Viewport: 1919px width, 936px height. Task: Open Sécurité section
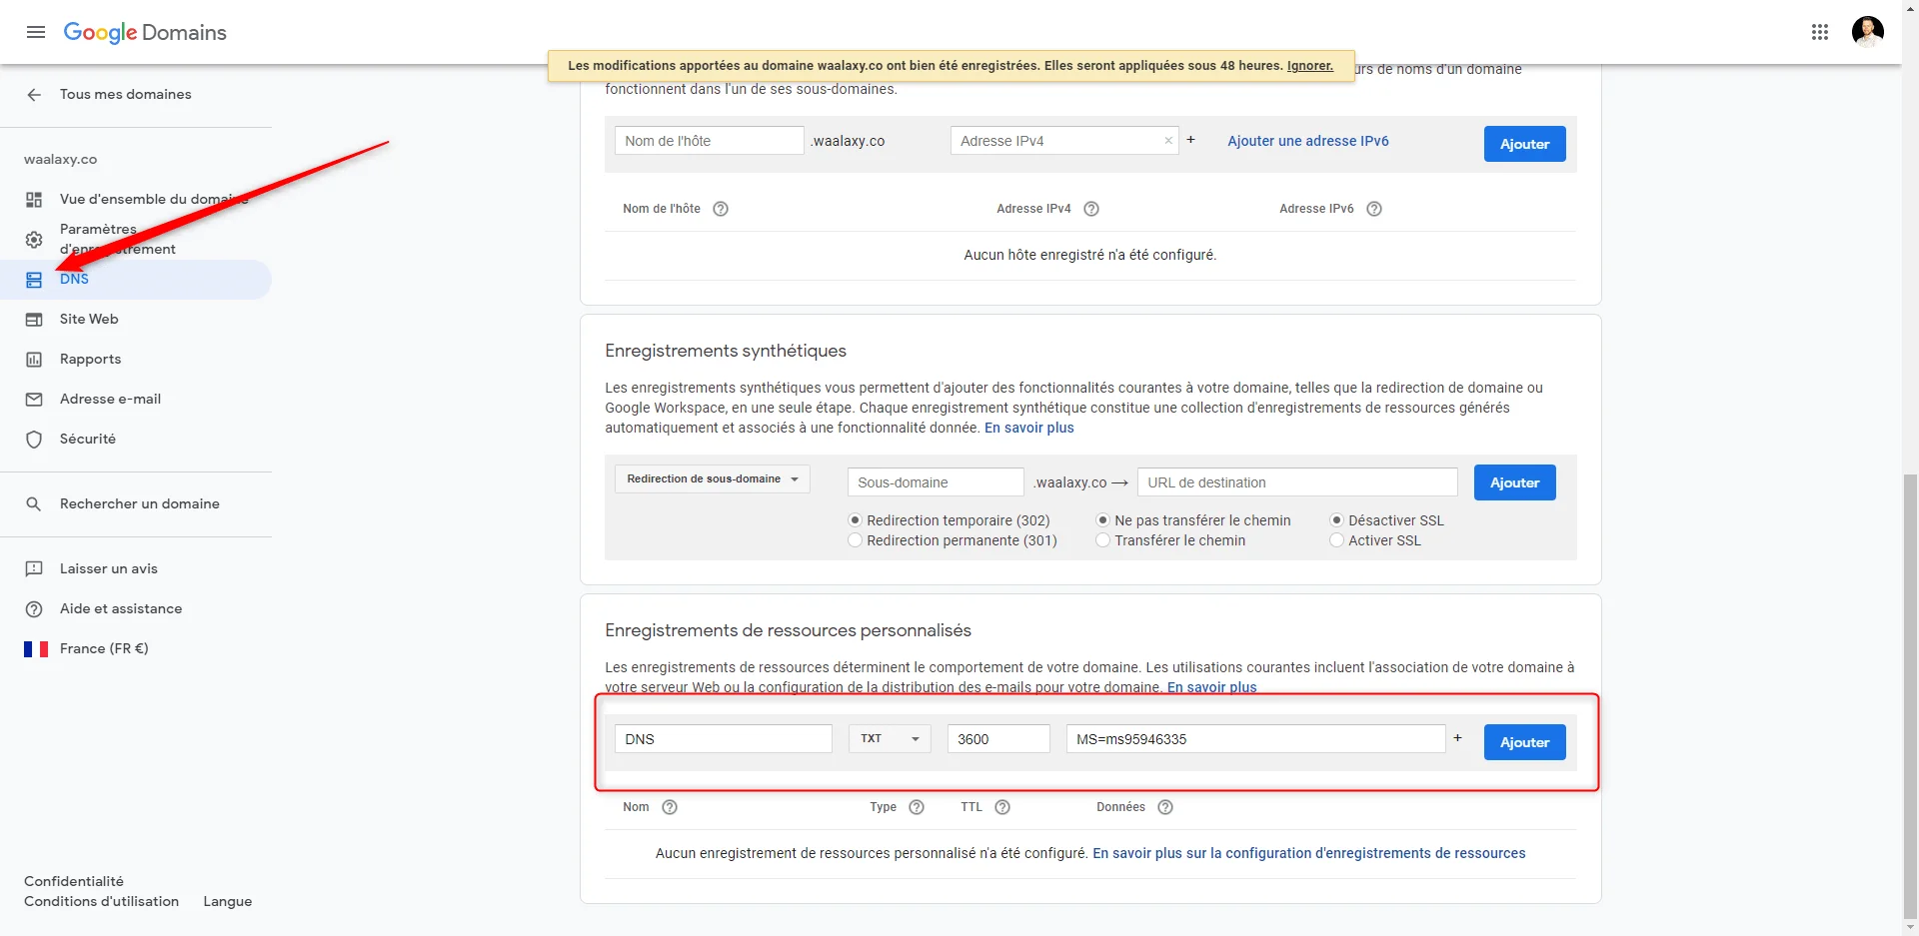click(88, 440)
